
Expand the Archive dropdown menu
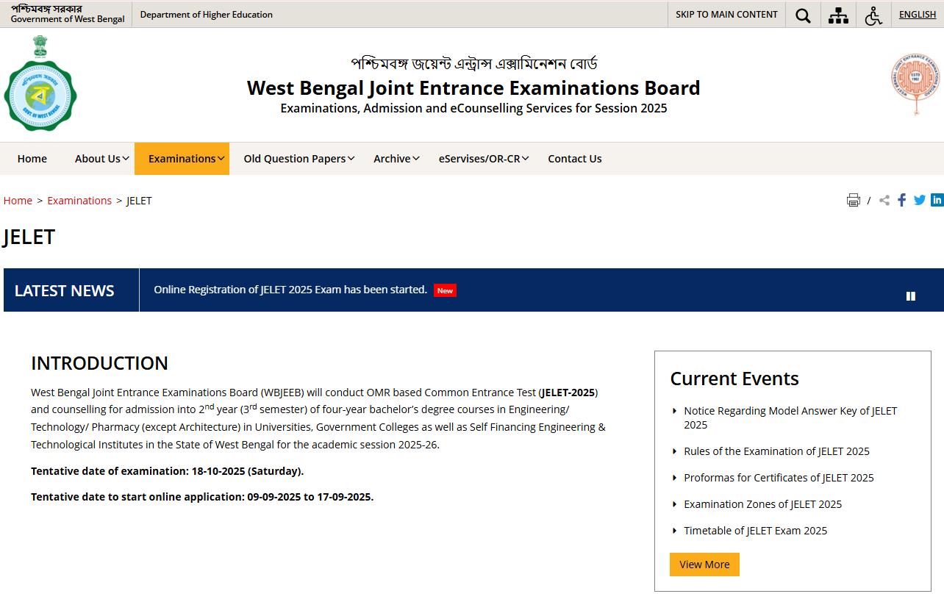pyautogui.click(x=396, y=158)
